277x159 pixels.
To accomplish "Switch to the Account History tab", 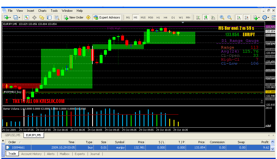I will coord(31,154).
